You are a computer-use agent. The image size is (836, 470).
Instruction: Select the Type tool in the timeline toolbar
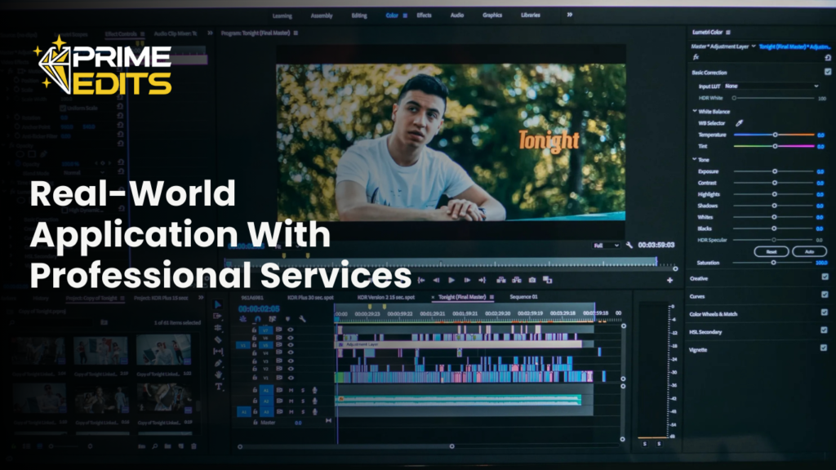tap(219, 387)
